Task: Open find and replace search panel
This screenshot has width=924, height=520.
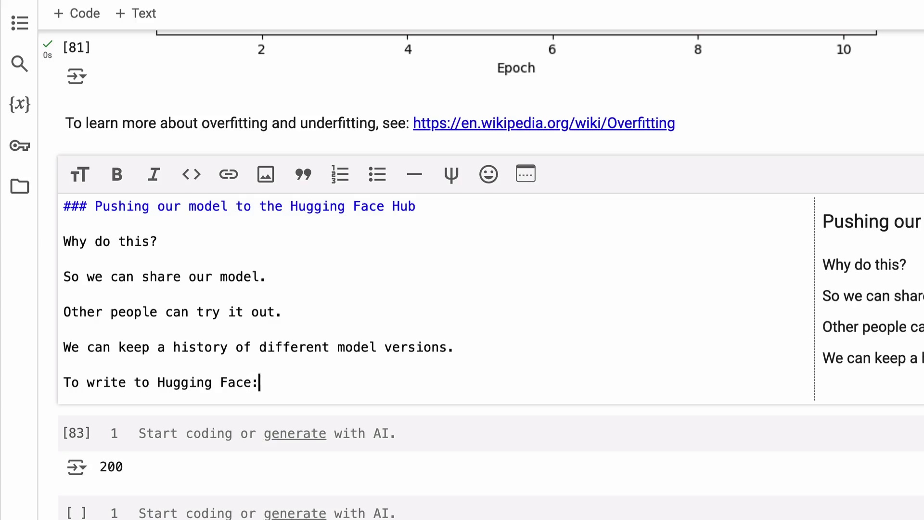Action: pyautogui.click(x=19, y=64)
